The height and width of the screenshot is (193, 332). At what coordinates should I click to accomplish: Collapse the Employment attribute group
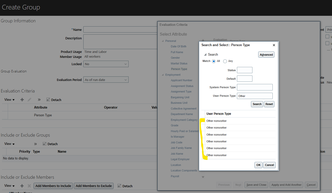click(x=163, y=75)
